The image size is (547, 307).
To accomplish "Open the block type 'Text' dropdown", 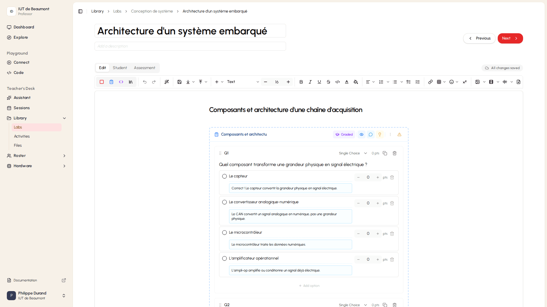I will (x=243, y=82).
